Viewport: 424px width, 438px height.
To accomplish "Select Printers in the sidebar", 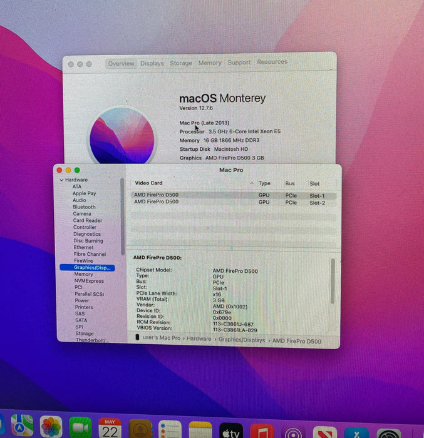I will tap(84, 307).
